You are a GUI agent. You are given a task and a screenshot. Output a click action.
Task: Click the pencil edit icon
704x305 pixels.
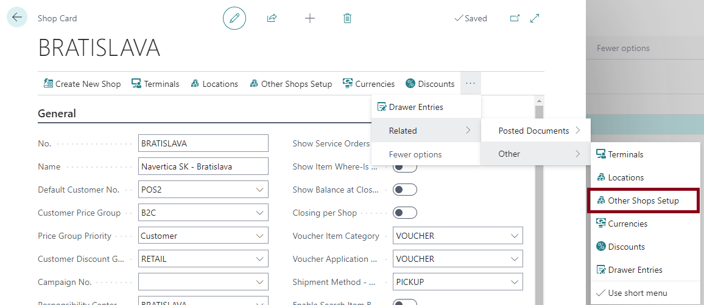(234, 18)
